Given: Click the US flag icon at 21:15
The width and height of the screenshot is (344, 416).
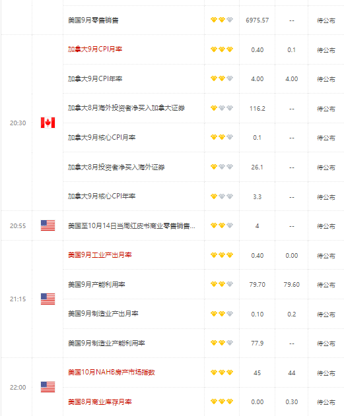Looking at the screenshot, I should (x=48, y=299).
